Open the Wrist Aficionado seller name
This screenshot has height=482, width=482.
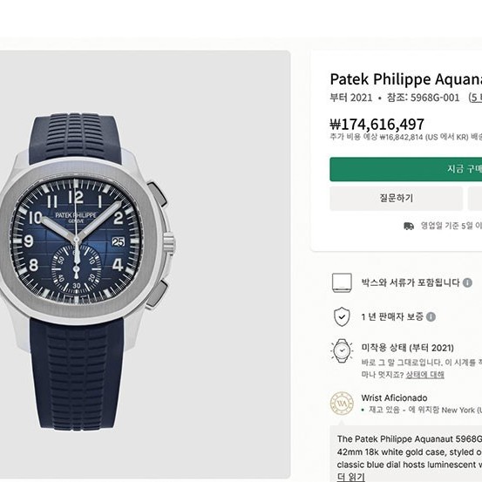(394, 397)
